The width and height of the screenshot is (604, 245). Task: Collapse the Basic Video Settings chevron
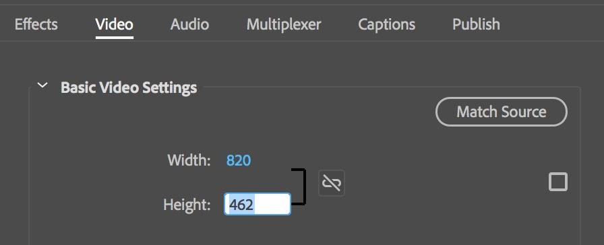tap(42, 85)
